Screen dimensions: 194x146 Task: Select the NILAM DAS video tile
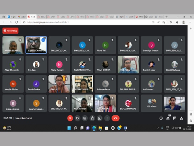pyautogui.click(x=105, y=103)
